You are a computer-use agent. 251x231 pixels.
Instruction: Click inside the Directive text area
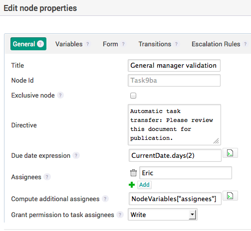click(174, 124)
